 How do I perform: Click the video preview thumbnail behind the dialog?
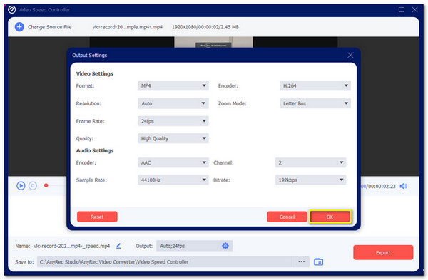[213, 42]
